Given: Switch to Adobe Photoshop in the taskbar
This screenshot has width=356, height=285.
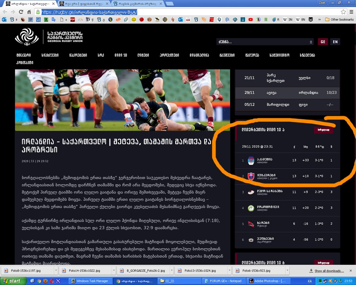Looking at the screenshot, I should (268, 281).
